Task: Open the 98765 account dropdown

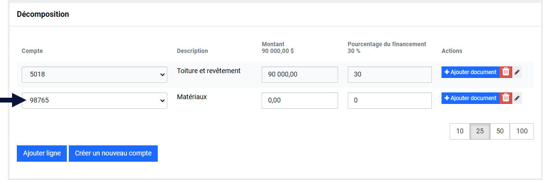Action: click(95, 101)
